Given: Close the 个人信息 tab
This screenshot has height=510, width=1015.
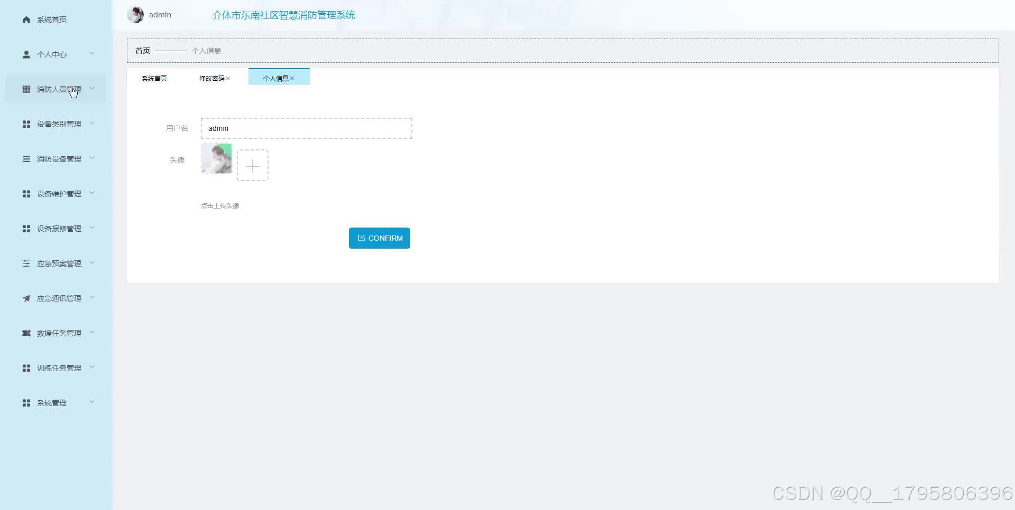Looking at the screenshot, I should [x=292, y=78].
